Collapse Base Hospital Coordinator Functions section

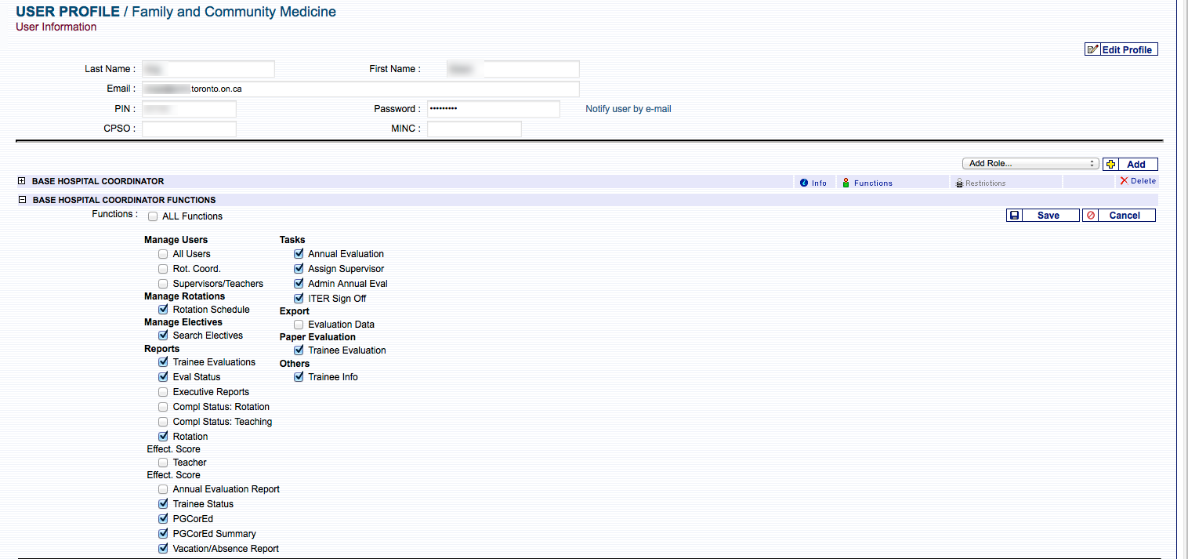(x=22, y=200)
